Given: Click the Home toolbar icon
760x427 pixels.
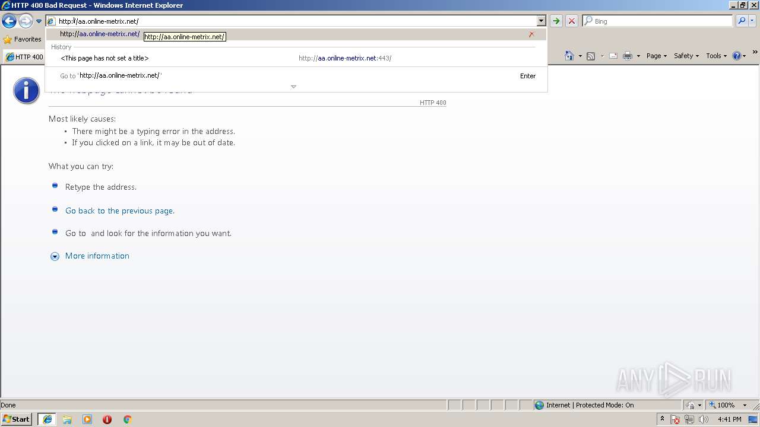Looking at the screenshot, I should coord(569,56).
